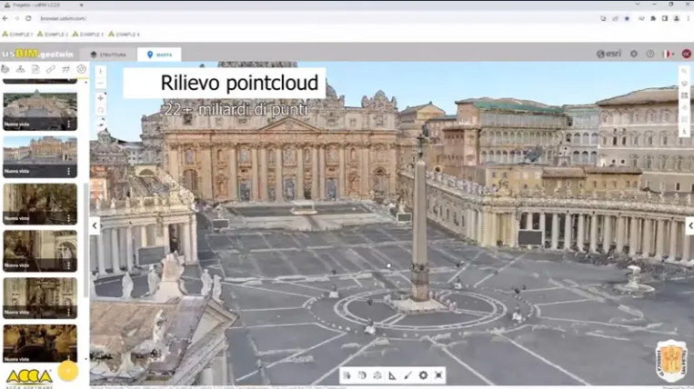Collapse the left panel with arrow
The image size is (694, 389).
tap(95, 225)
